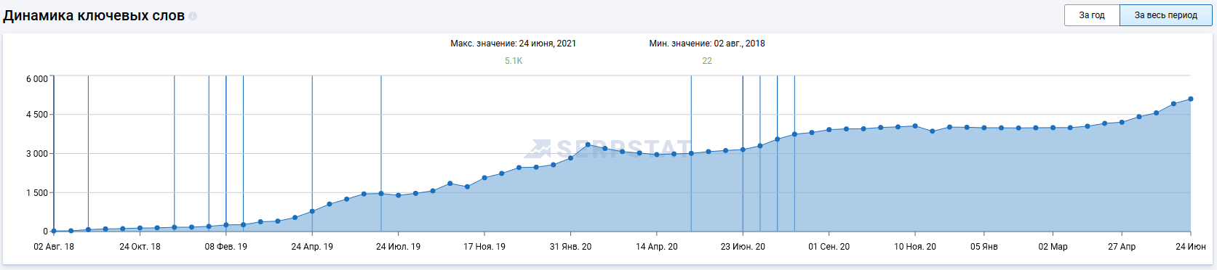The image size is (1217, 270).
Task: Click the "0" y-axis label
Action: (x=45, y=232)
